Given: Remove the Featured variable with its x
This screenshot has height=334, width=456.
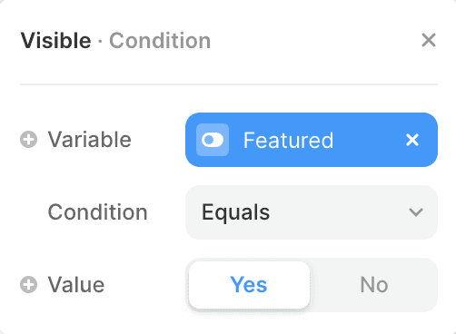Looking at the screenshot, I should (412, 140).
